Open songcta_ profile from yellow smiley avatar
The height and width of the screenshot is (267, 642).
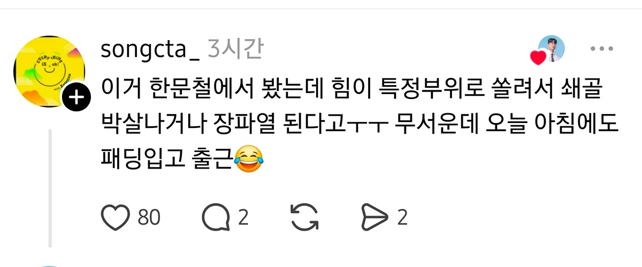point(50,71)
